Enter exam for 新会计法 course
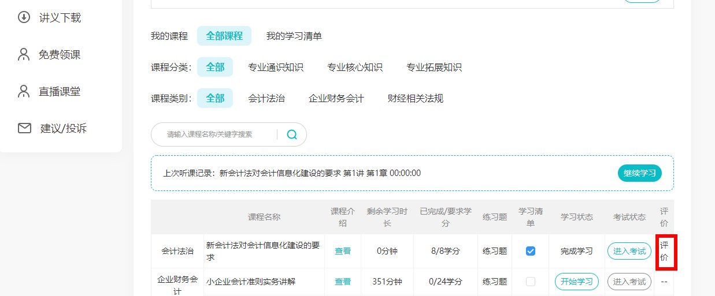Image resolution: width=715 pixels, height=296 pixels. point(629,251)
